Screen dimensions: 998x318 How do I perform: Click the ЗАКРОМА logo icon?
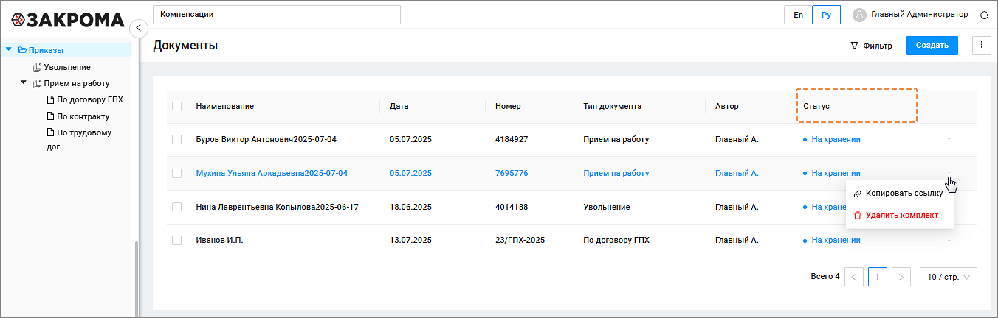coord(19,19)
